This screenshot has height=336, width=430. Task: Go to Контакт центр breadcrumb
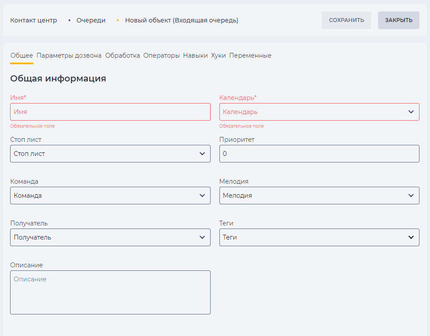(33, 20)
